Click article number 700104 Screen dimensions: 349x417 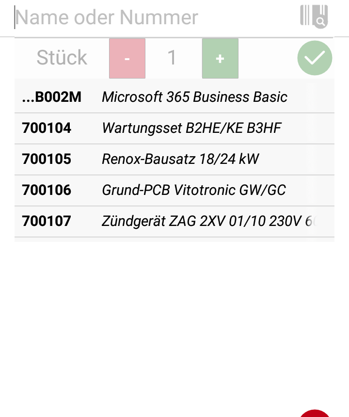pyautogui.click(x=47, y=128)
